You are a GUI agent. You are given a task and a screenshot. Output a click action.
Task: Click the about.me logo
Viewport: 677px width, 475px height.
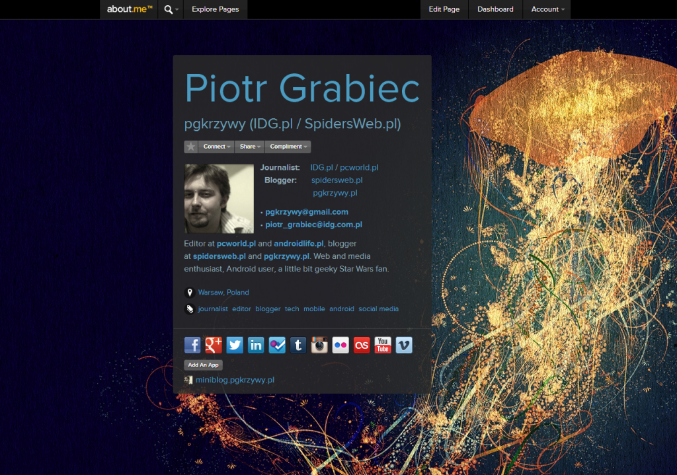pos(130,9)
